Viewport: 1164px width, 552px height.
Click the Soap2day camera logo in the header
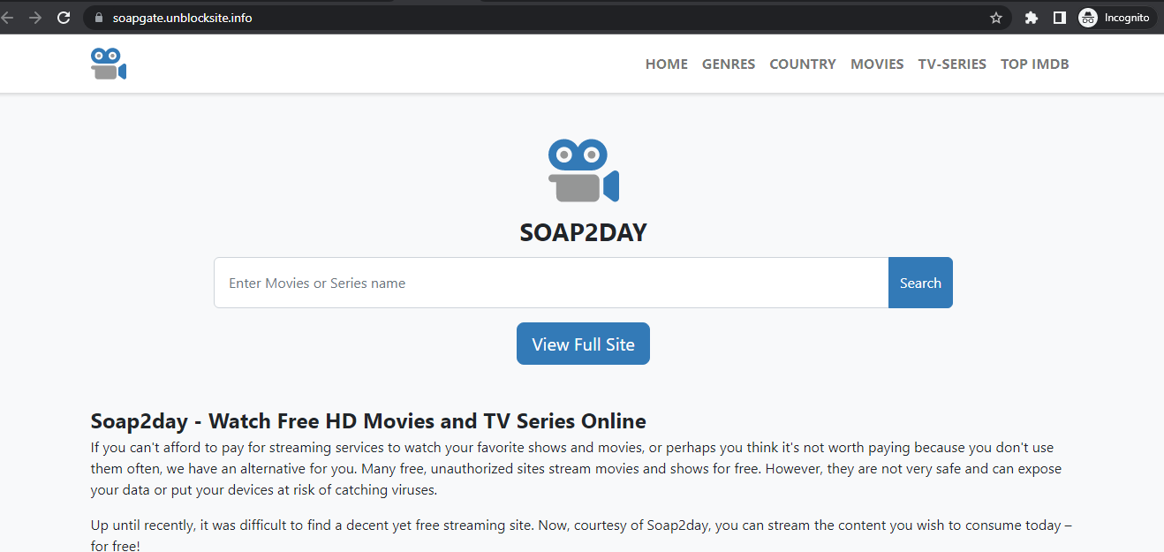108,63
